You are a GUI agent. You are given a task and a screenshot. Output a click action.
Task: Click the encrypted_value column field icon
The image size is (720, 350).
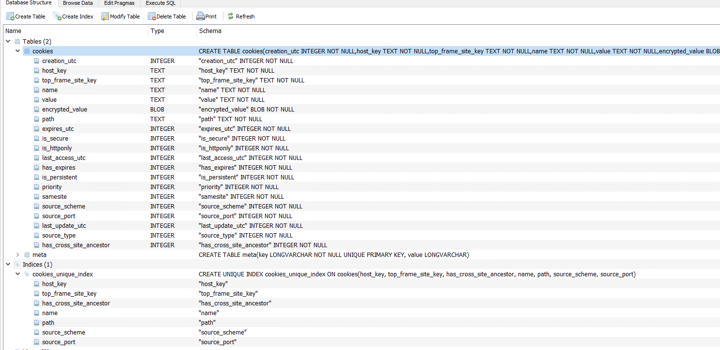(x=37, y=110)
